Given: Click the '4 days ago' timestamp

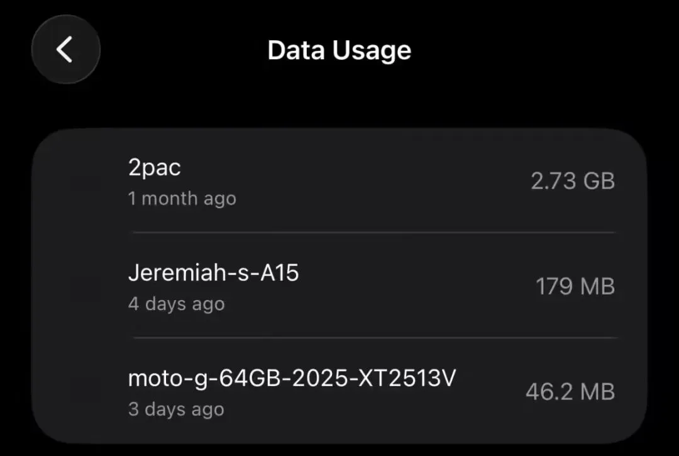Looking at the screenshot, I should click(x=176, y=304).
